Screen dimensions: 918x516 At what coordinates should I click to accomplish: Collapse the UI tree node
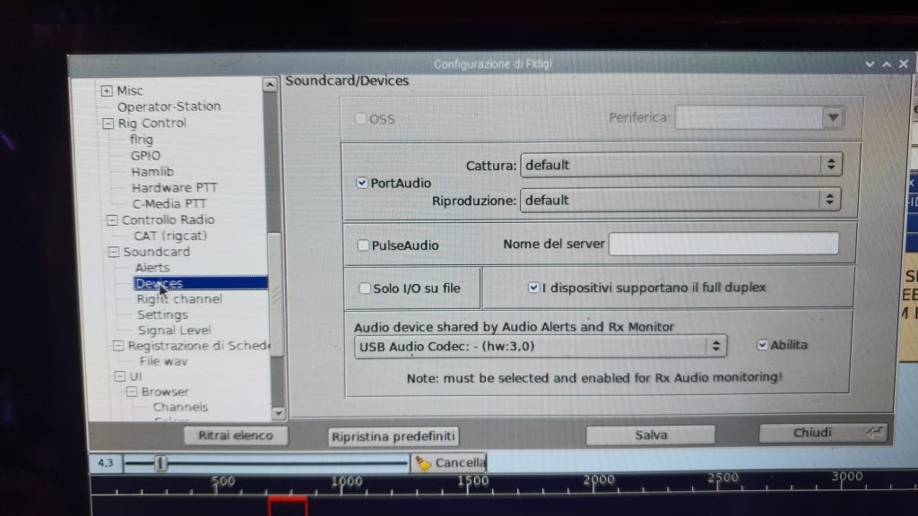coord(120,376)
